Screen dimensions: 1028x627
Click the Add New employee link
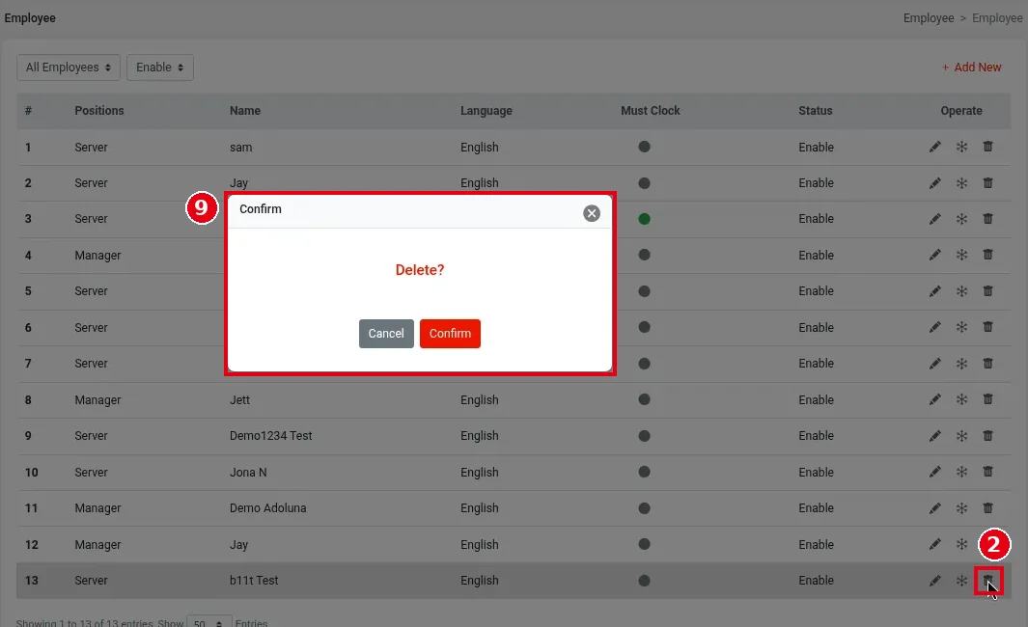click(x=971, y=67)
